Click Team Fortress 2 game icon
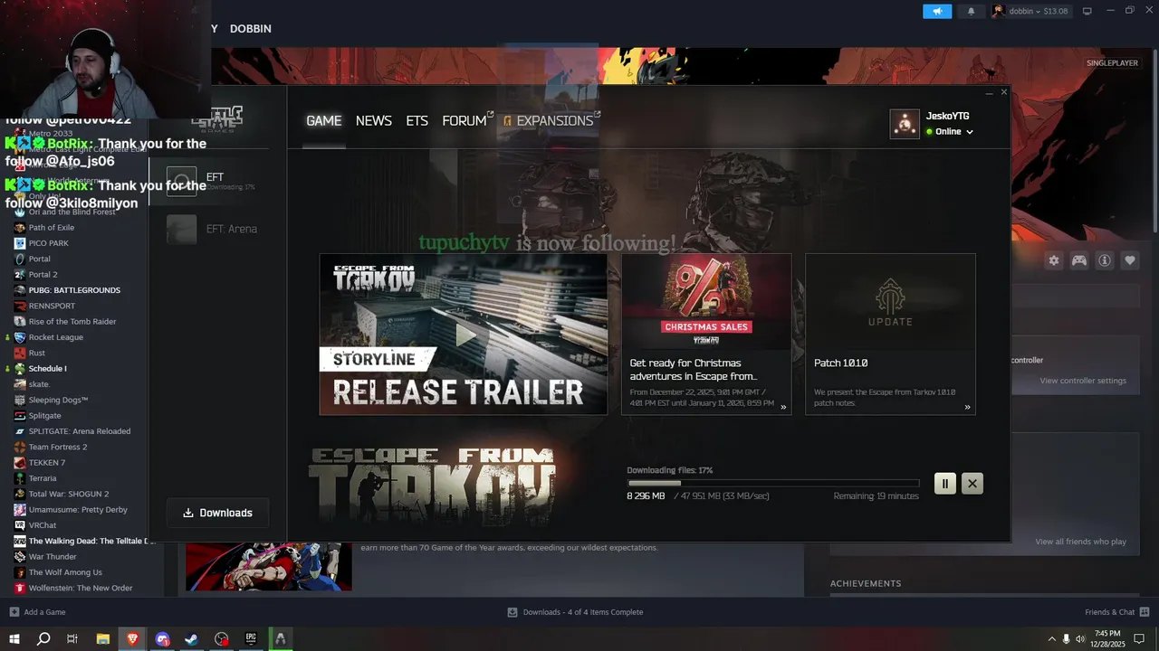Viewport: 1159px width, 651px height. coord(20,447)
